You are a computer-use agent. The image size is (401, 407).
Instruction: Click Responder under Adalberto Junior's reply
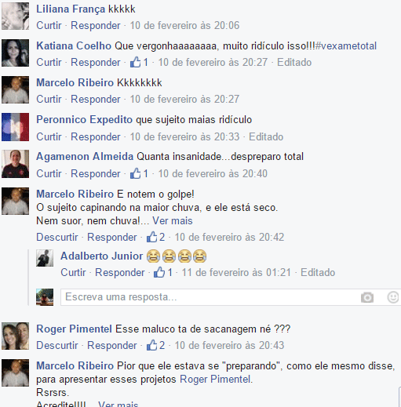(x=120, y=273)
